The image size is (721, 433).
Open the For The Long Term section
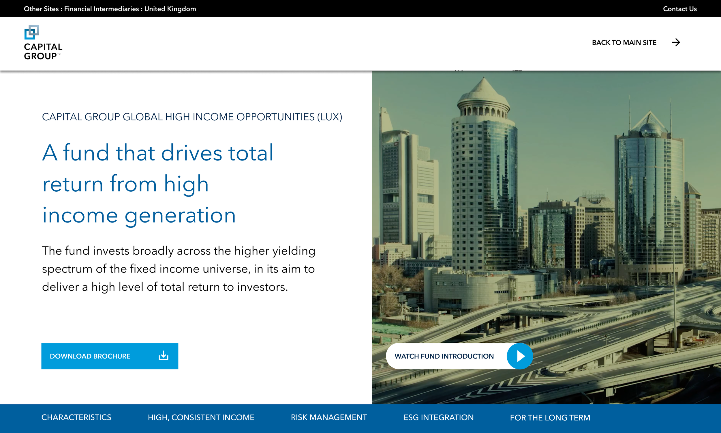[x=550, y=417]
